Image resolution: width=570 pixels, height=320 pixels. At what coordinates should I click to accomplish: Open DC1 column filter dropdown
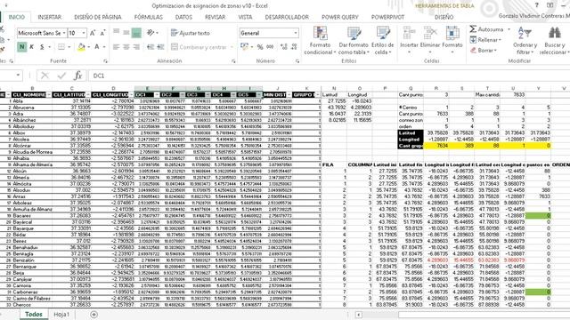[x=157, y=95]
